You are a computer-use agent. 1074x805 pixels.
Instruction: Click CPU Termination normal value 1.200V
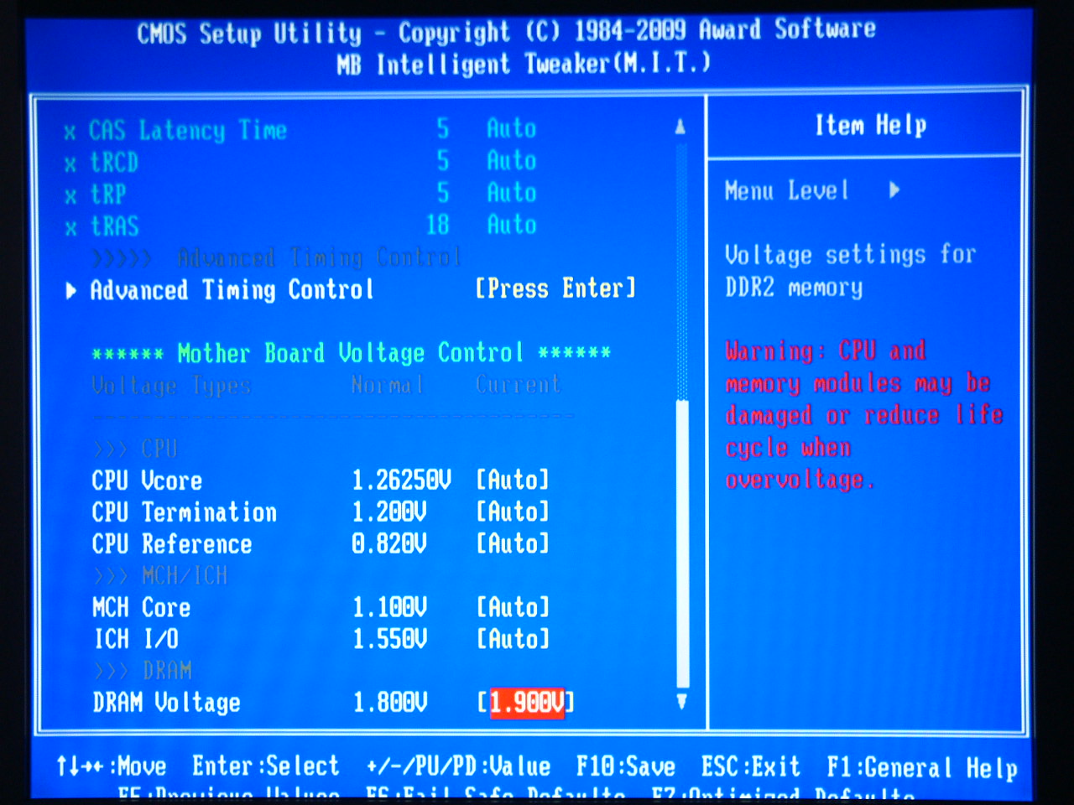pyautogui.click(x=389, y=512)
